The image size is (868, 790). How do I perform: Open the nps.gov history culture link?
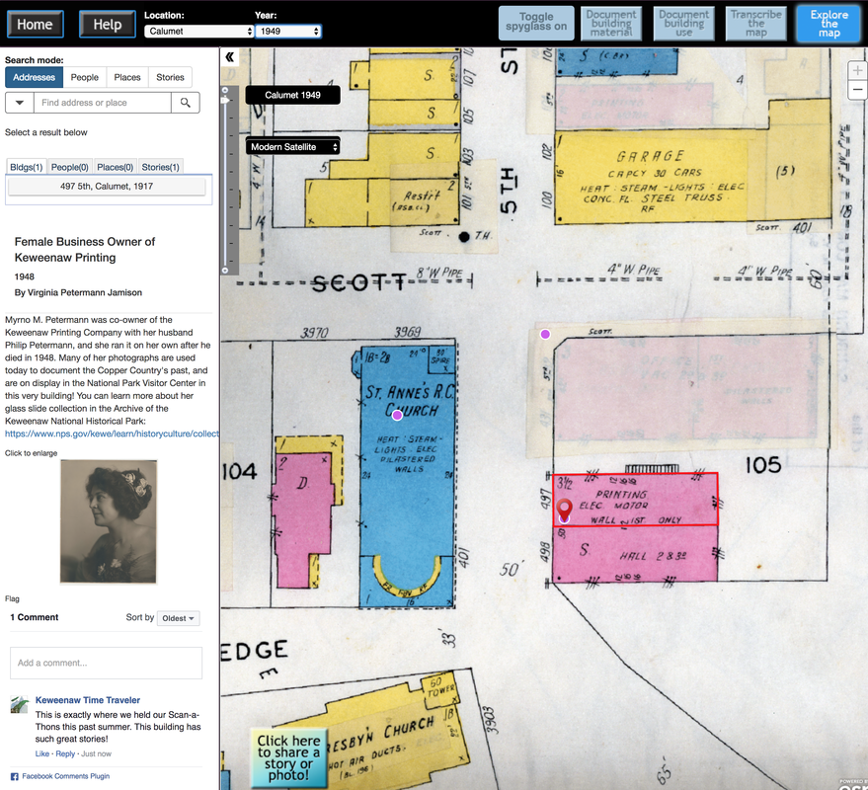click(112, 434)
